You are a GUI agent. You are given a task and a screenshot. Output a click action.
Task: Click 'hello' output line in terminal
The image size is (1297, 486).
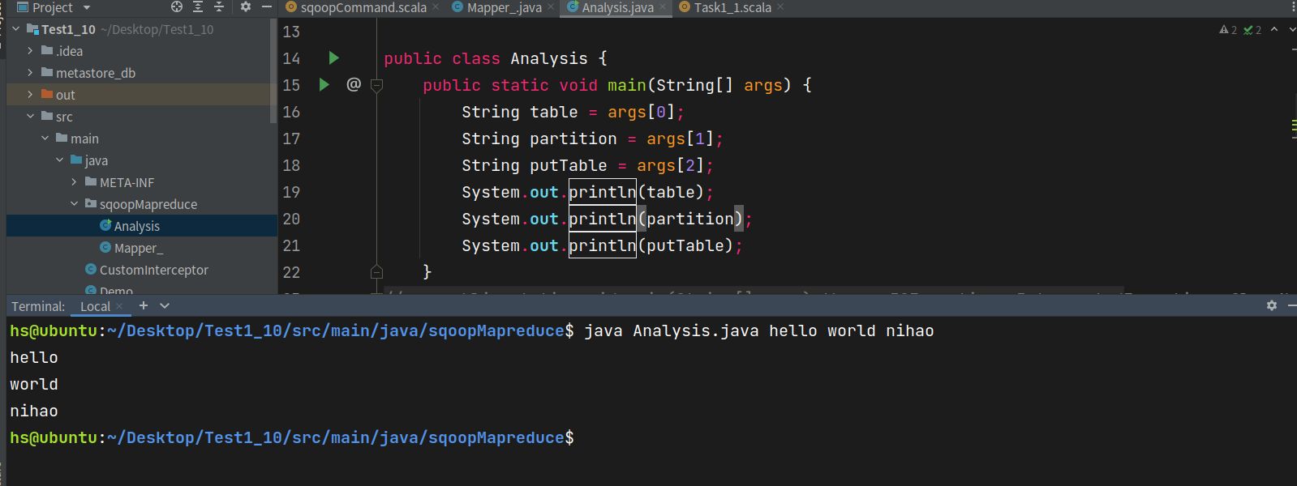(34, 357)
